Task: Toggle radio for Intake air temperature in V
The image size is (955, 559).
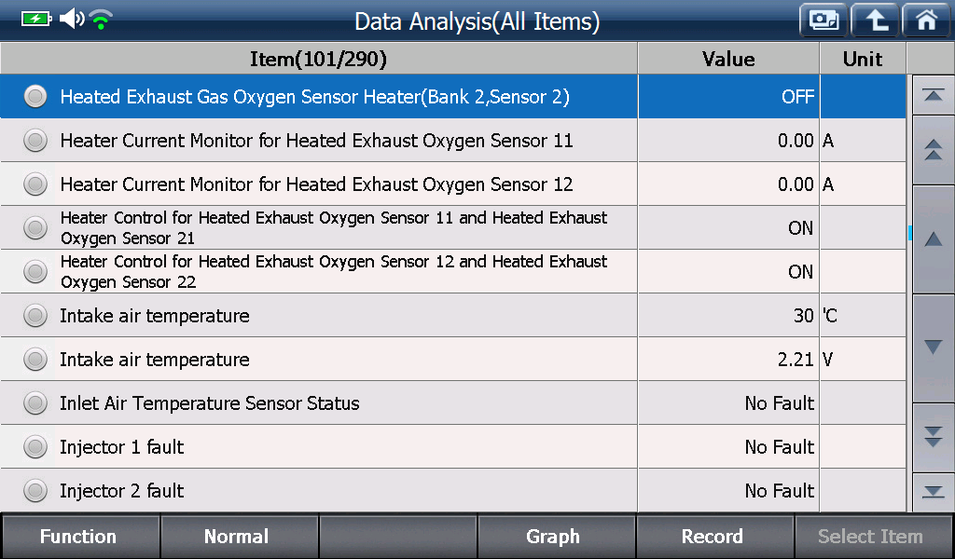Action: point(35,360)
